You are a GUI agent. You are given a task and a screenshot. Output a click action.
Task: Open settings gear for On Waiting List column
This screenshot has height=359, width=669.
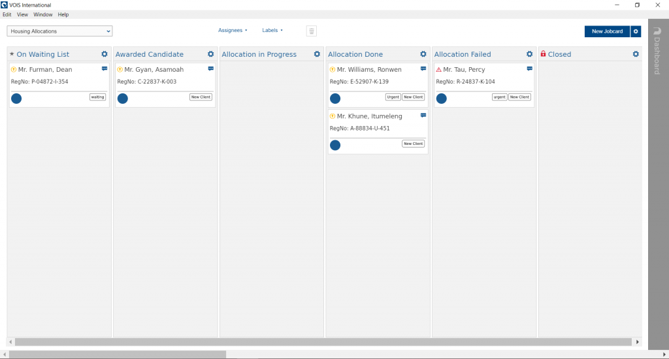105,54
